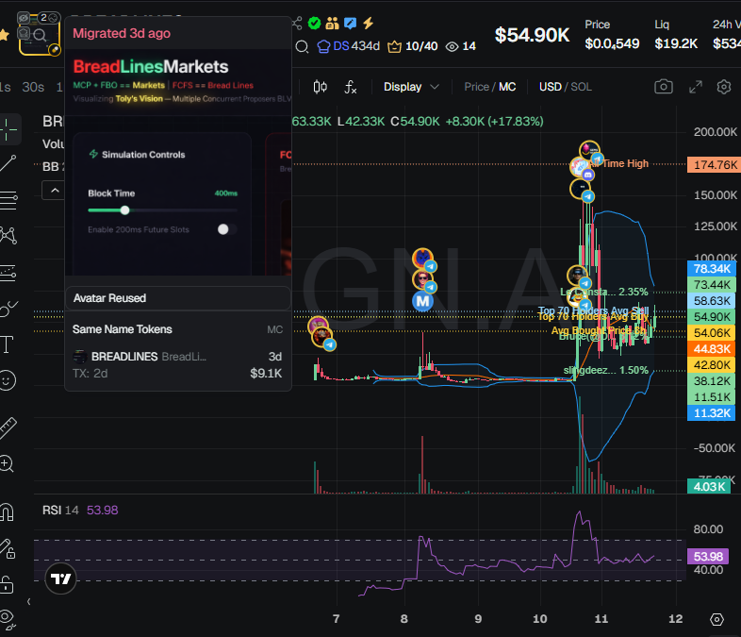Toggle the favorite star
Viewport: 741px width, 637px height.
(4, 35)
